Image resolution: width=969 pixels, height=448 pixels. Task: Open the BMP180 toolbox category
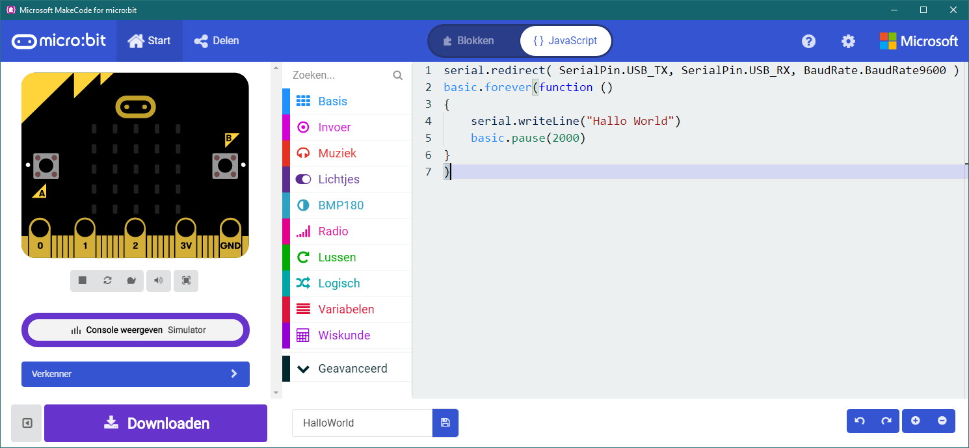(x=347, y=205)
